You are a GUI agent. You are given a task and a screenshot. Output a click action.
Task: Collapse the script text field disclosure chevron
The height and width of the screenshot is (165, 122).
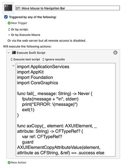point(13,66)
